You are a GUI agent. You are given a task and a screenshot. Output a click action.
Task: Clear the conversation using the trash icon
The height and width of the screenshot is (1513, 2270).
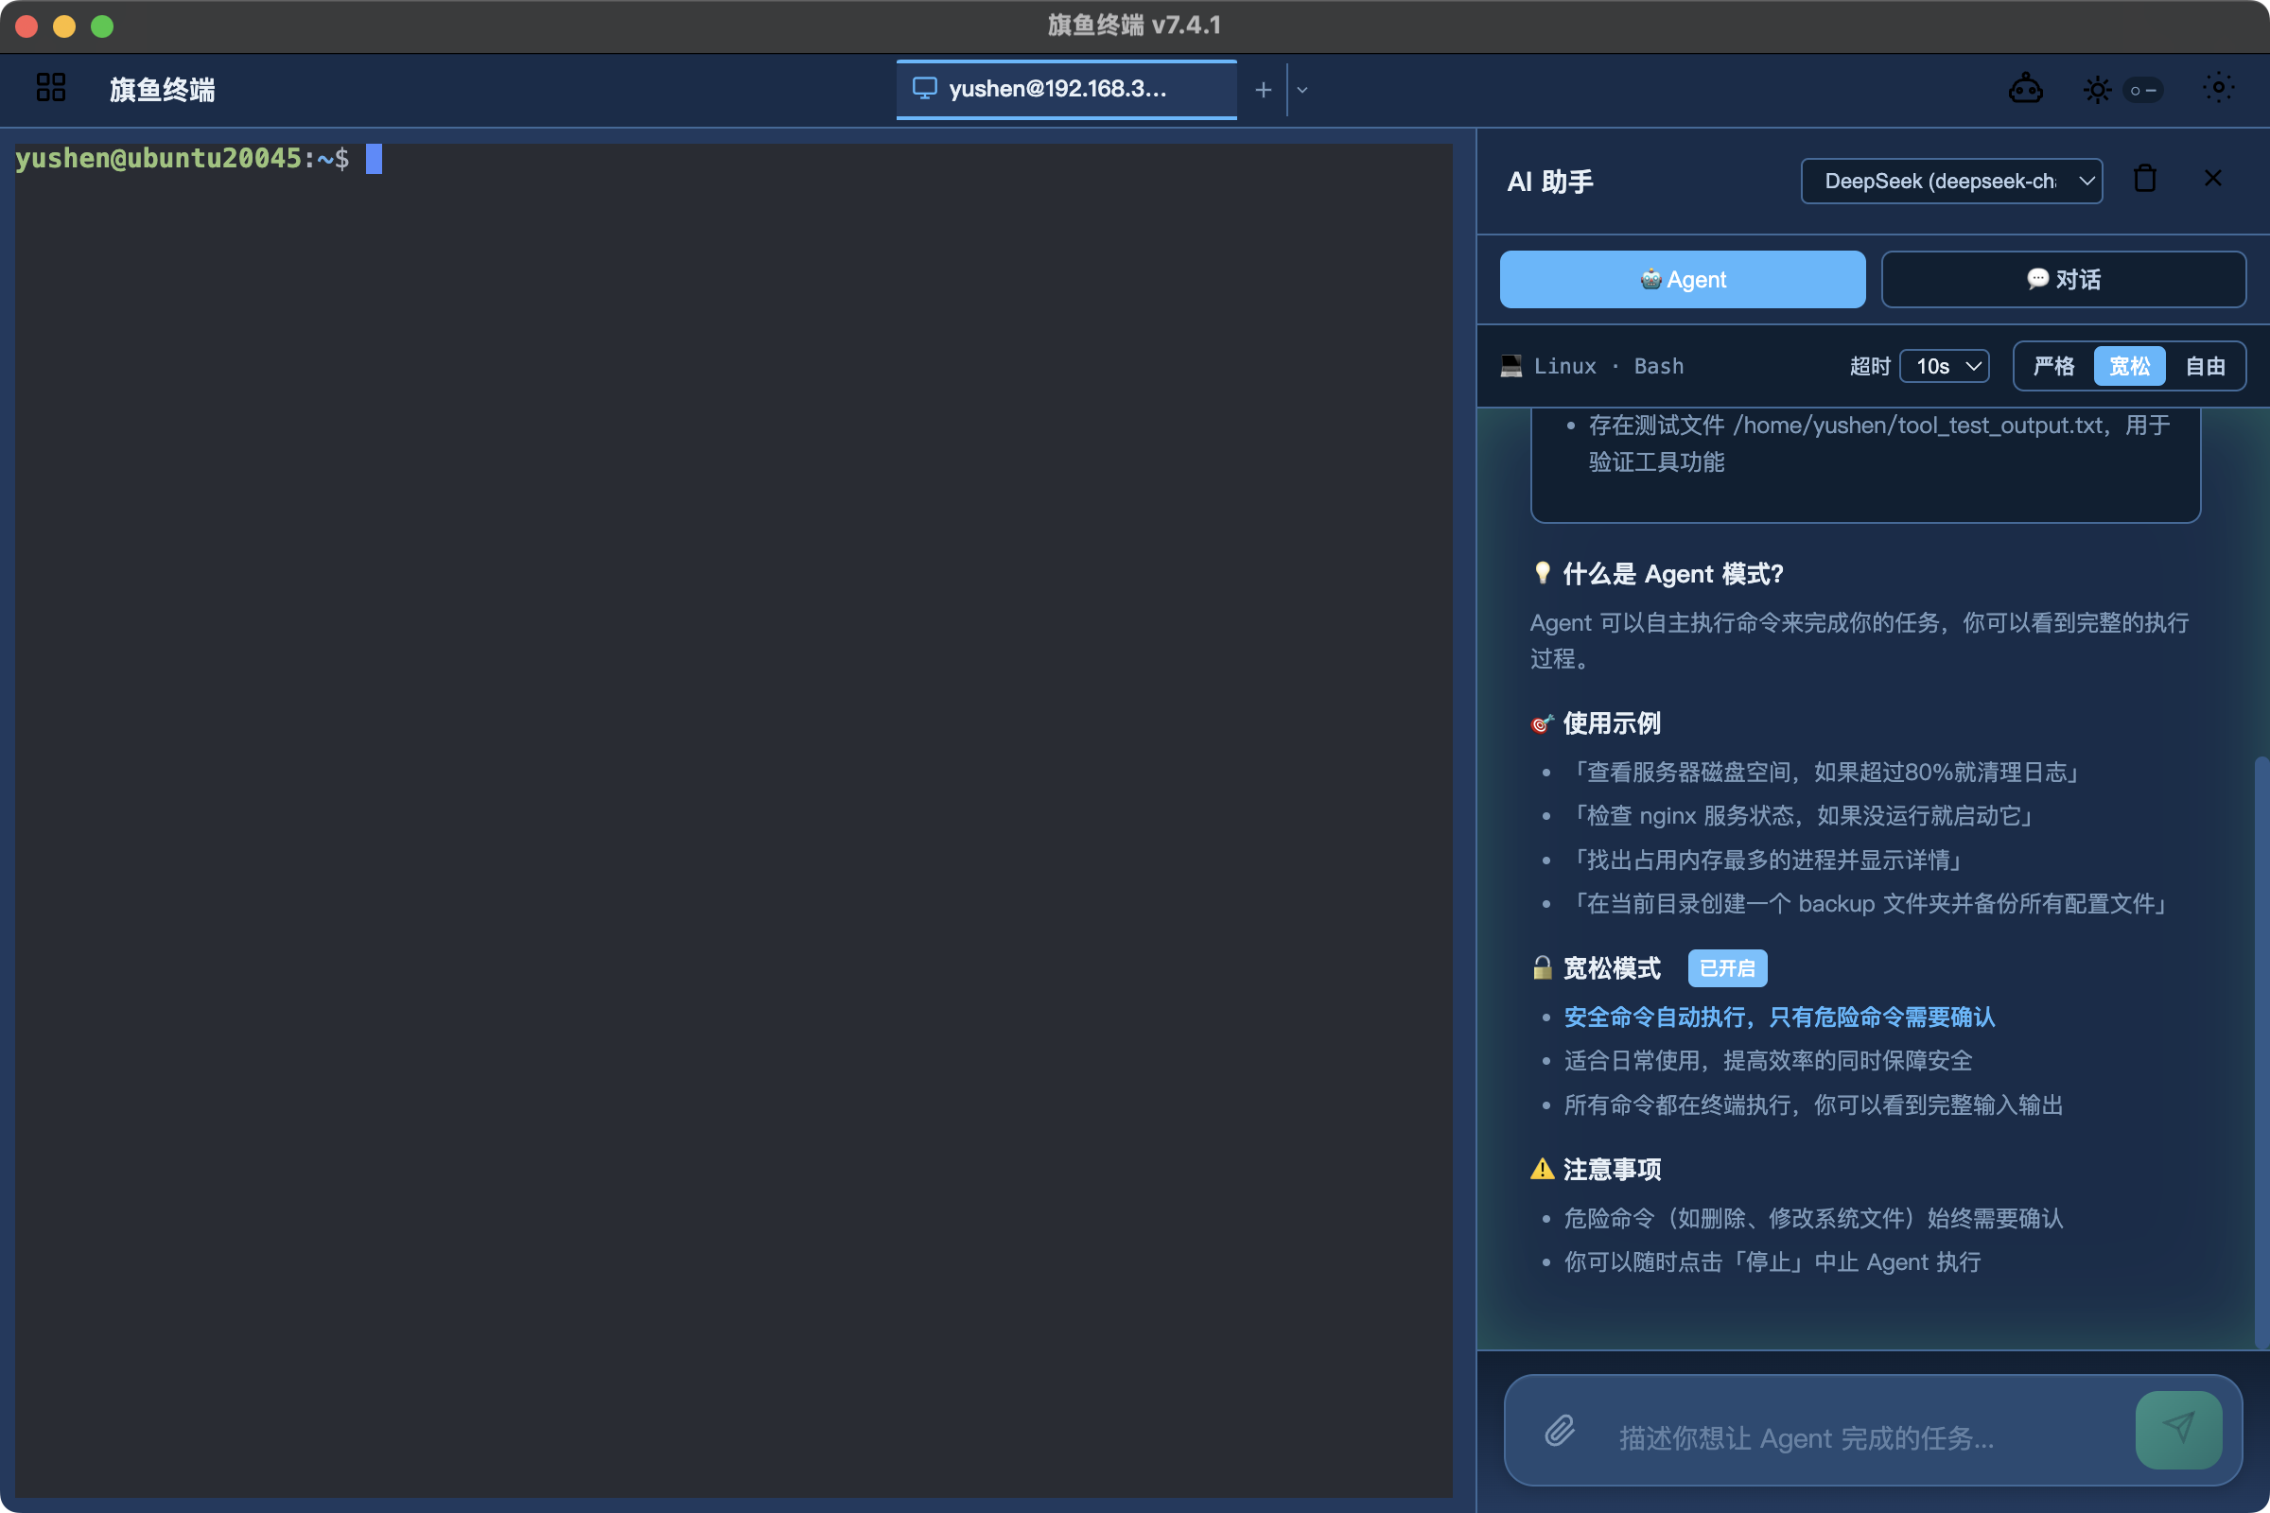[2144, 179]
